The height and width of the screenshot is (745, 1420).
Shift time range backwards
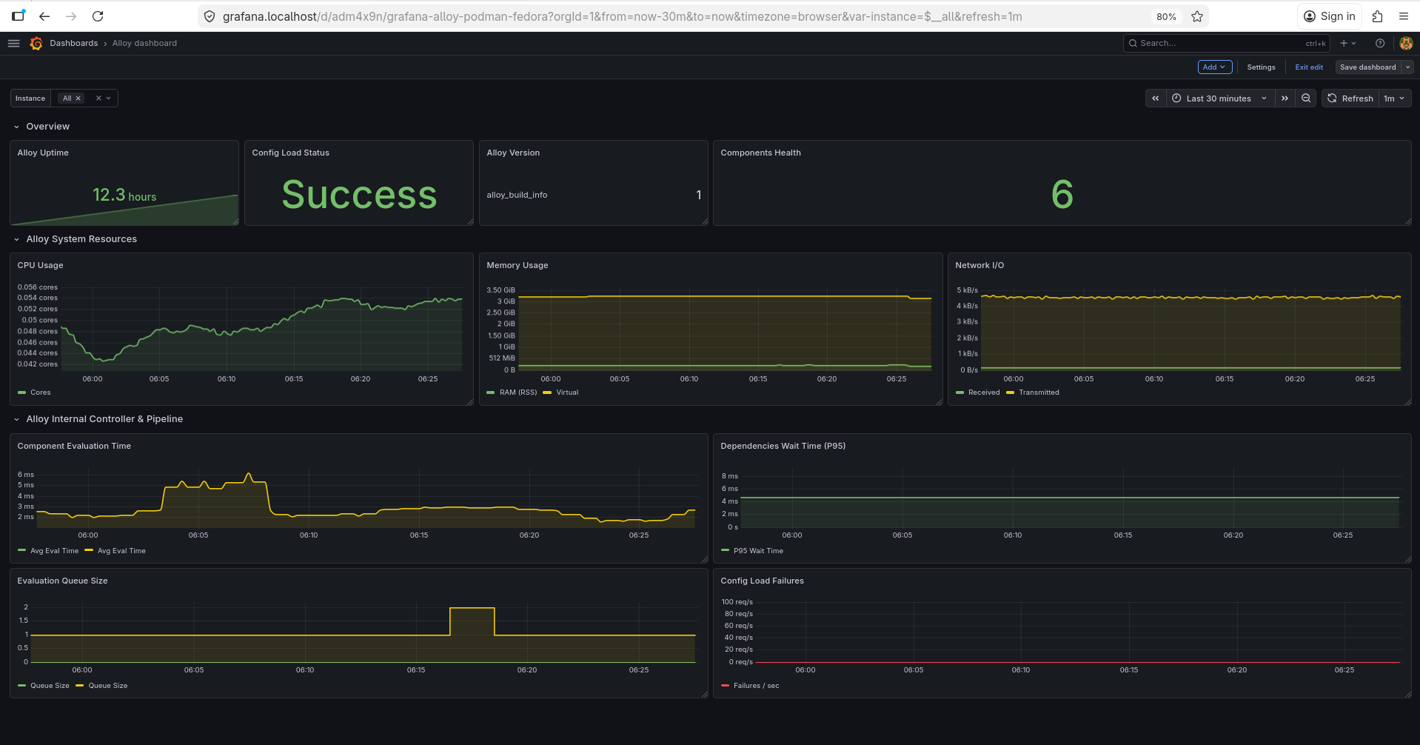coord(1156,98)
